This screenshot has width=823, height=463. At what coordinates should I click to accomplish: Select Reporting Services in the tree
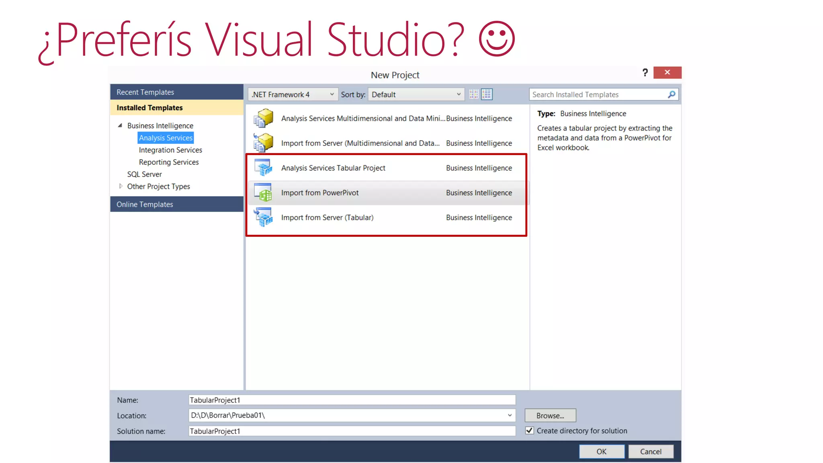coord(169,162)
